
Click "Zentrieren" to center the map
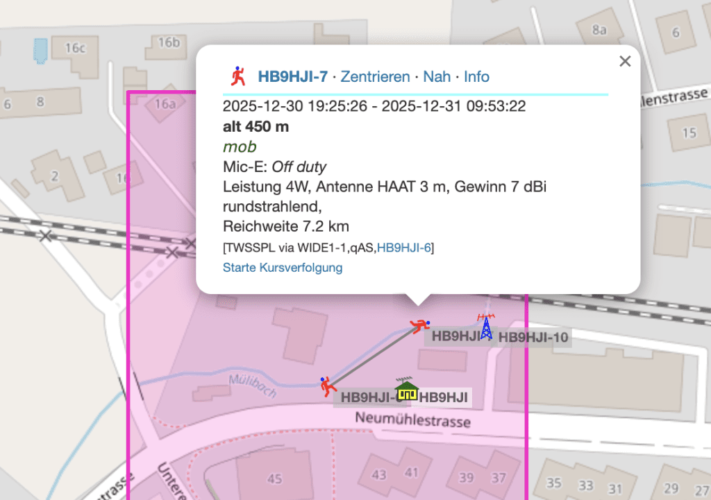click(375, 76)
